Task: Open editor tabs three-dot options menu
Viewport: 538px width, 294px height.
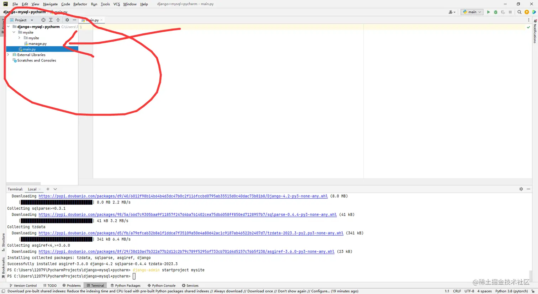Action: tap(529, 20)
